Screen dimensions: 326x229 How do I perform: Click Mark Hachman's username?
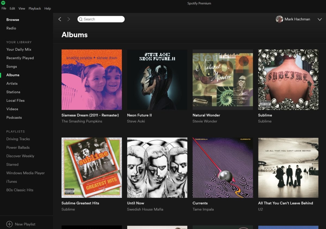tap(297, 19)
